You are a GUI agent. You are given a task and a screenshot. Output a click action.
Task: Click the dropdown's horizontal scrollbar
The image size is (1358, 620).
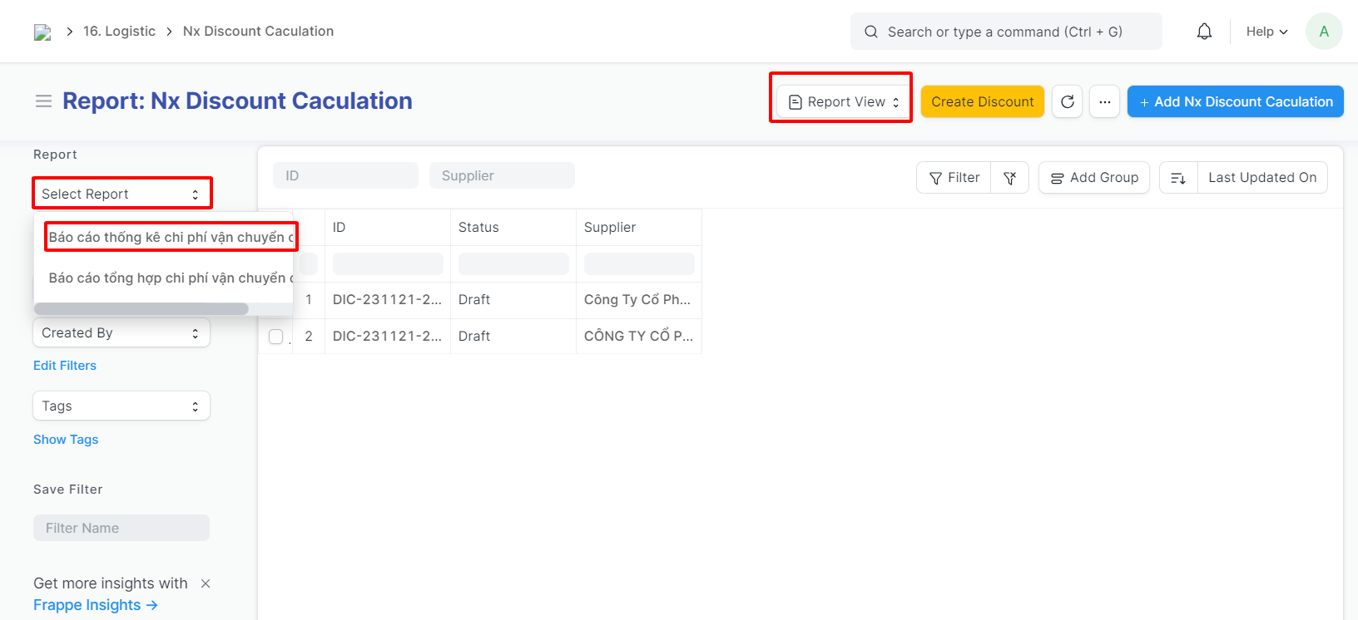[x=141, y=309]
